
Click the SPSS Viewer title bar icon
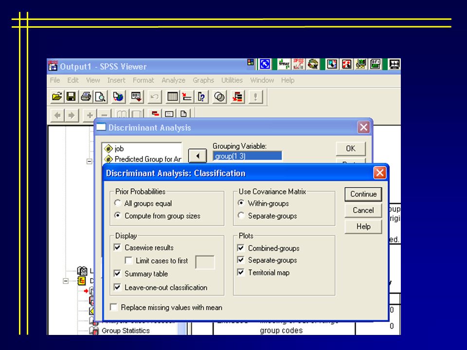(x=53, y=66)
